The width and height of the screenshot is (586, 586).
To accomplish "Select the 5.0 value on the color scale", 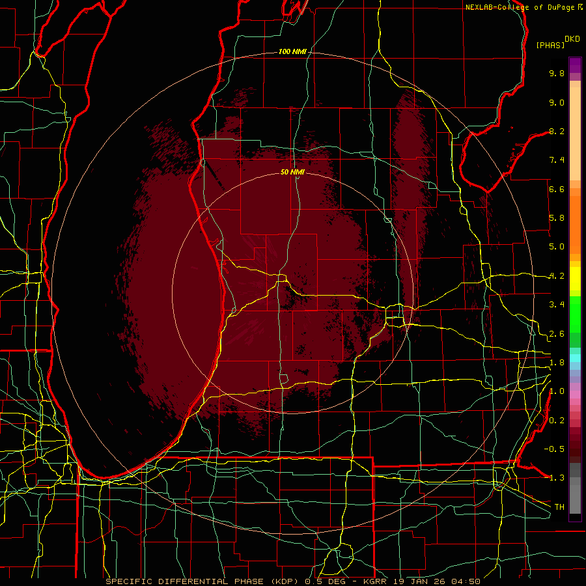I will point(557,247).
